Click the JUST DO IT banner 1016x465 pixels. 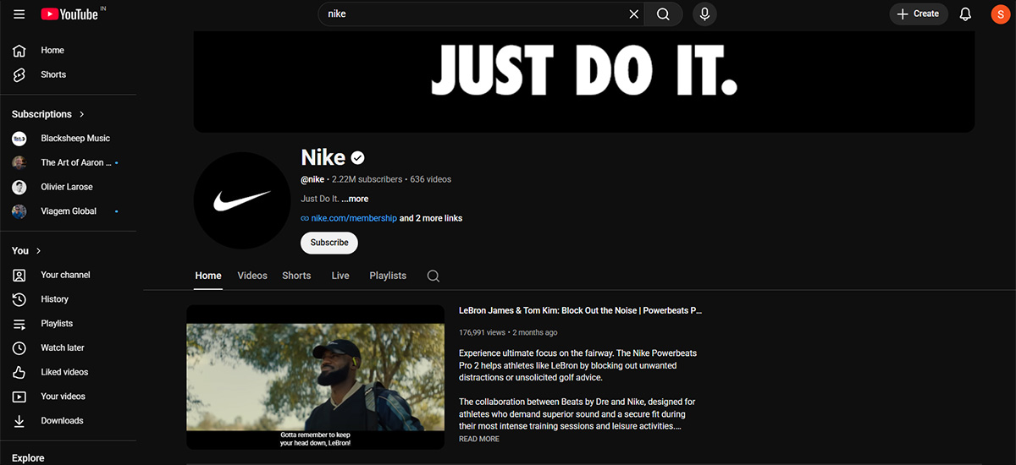pos(584,80)
